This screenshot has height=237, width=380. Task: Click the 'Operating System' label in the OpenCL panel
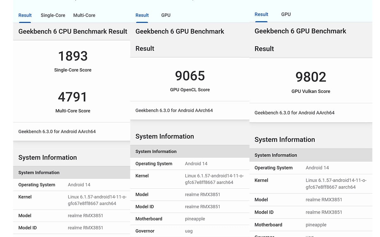tap(154, 164)
